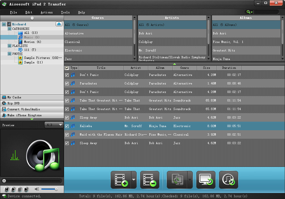Open Make iPhone Ringtone panel
Viewport: 285px width, 199px height.
point(32,115)
